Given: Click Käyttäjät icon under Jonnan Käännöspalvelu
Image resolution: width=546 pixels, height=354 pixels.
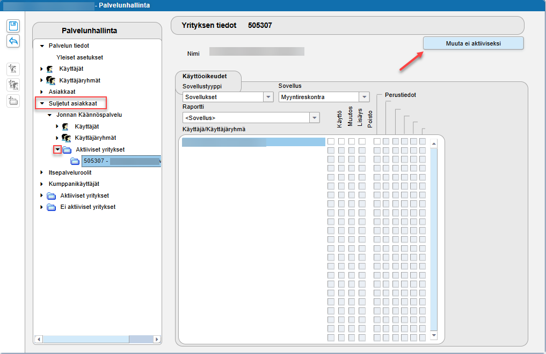Looking at the screenshot, I should pyautogui.click(x=65, y=127).
